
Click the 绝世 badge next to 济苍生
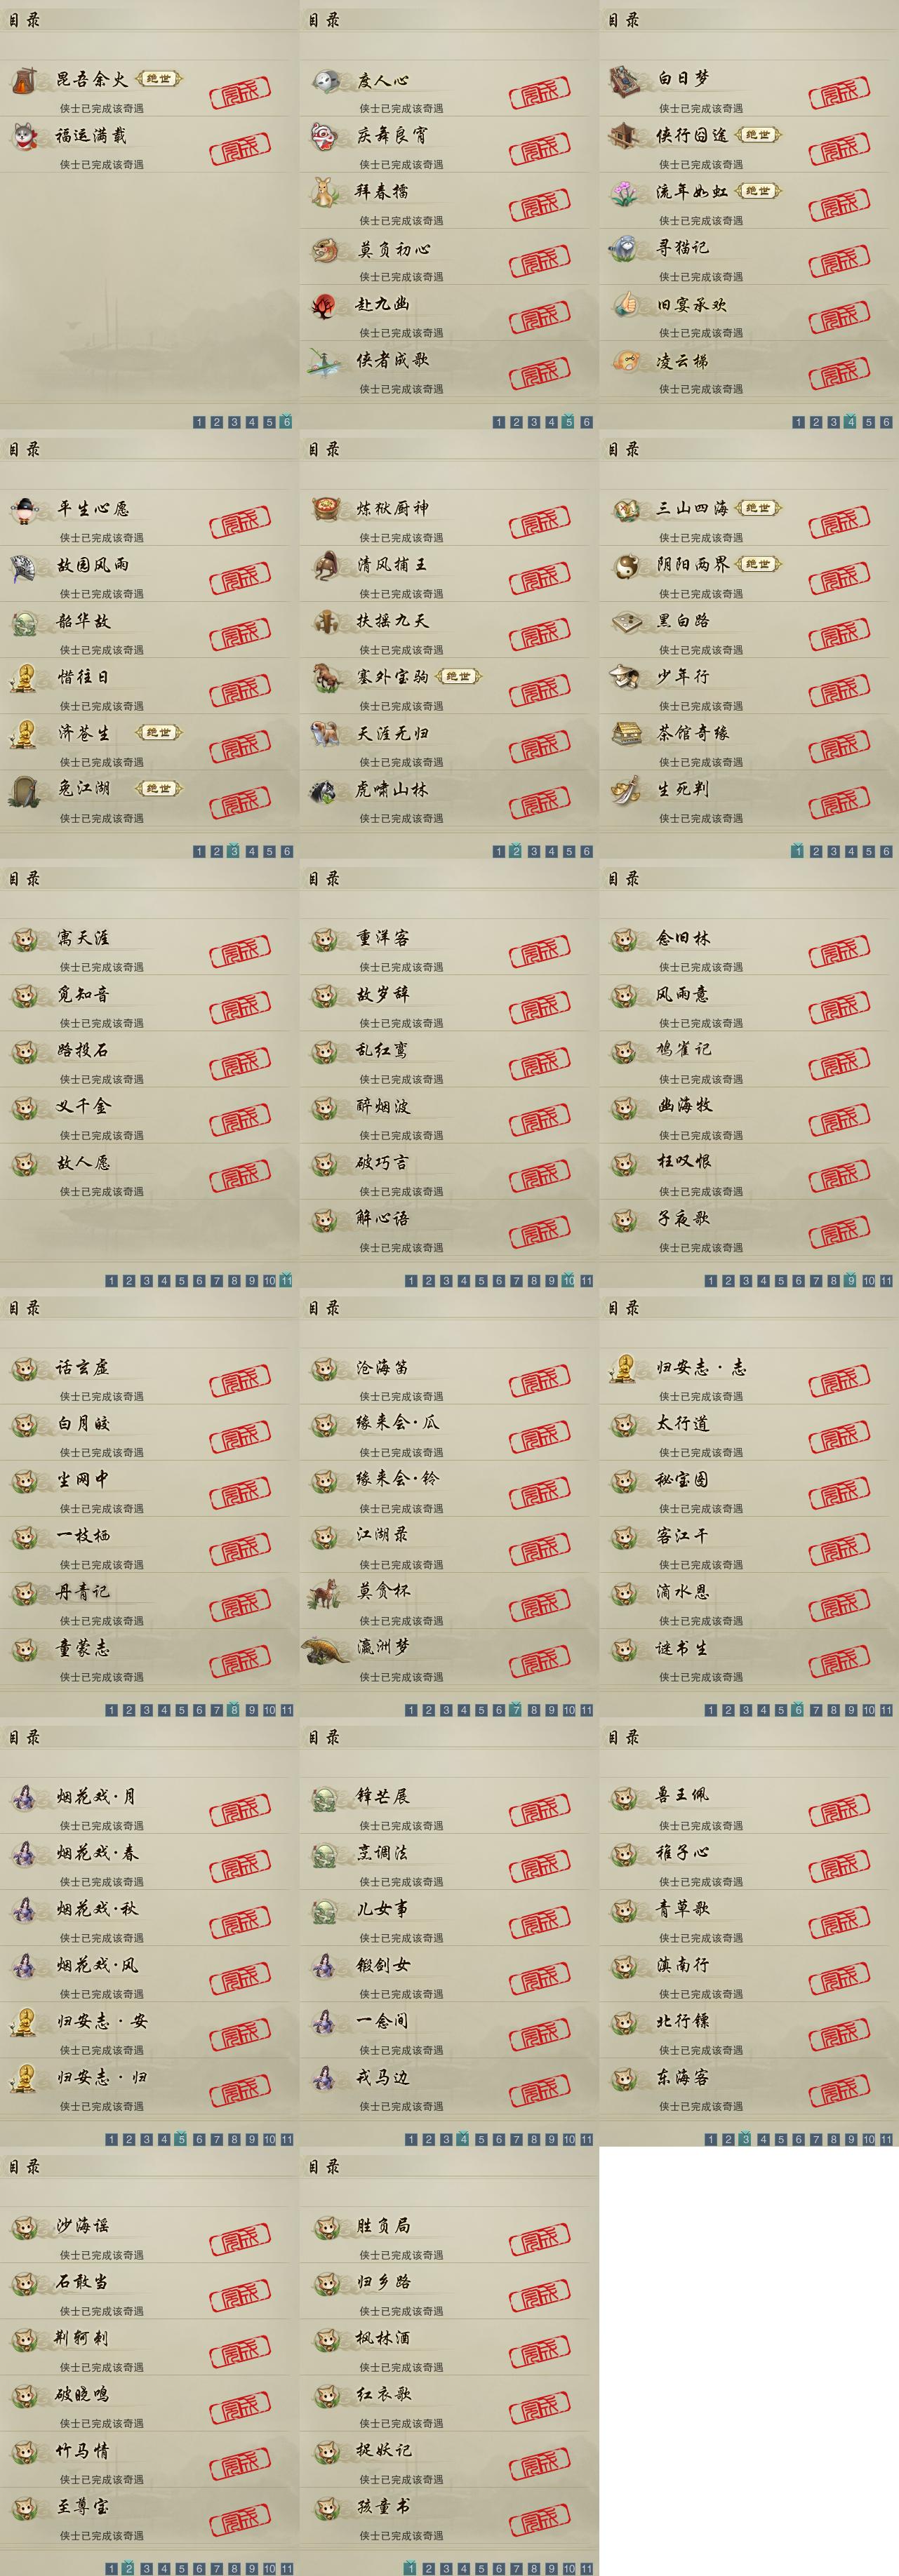tap(159, 732)
